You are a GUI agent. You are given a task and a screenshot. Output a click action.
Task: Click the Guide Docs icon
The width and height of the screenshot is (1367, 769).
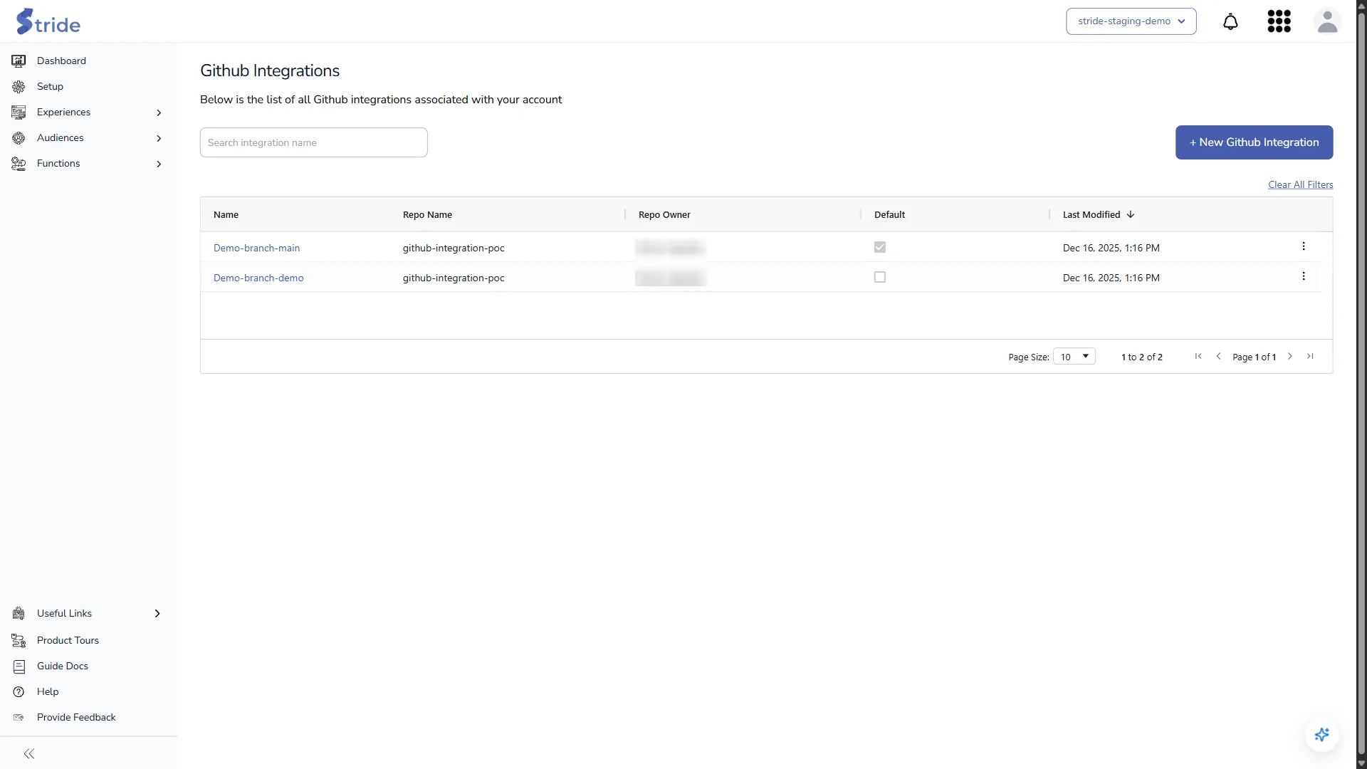(x=19, y=666)
